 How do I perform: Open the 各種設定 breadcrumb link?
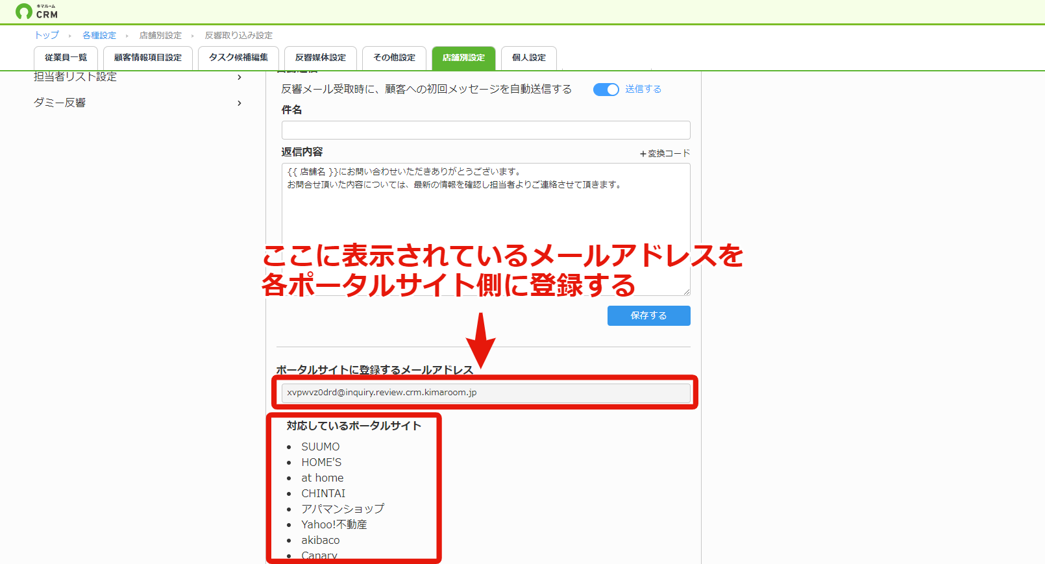[99, 35]
